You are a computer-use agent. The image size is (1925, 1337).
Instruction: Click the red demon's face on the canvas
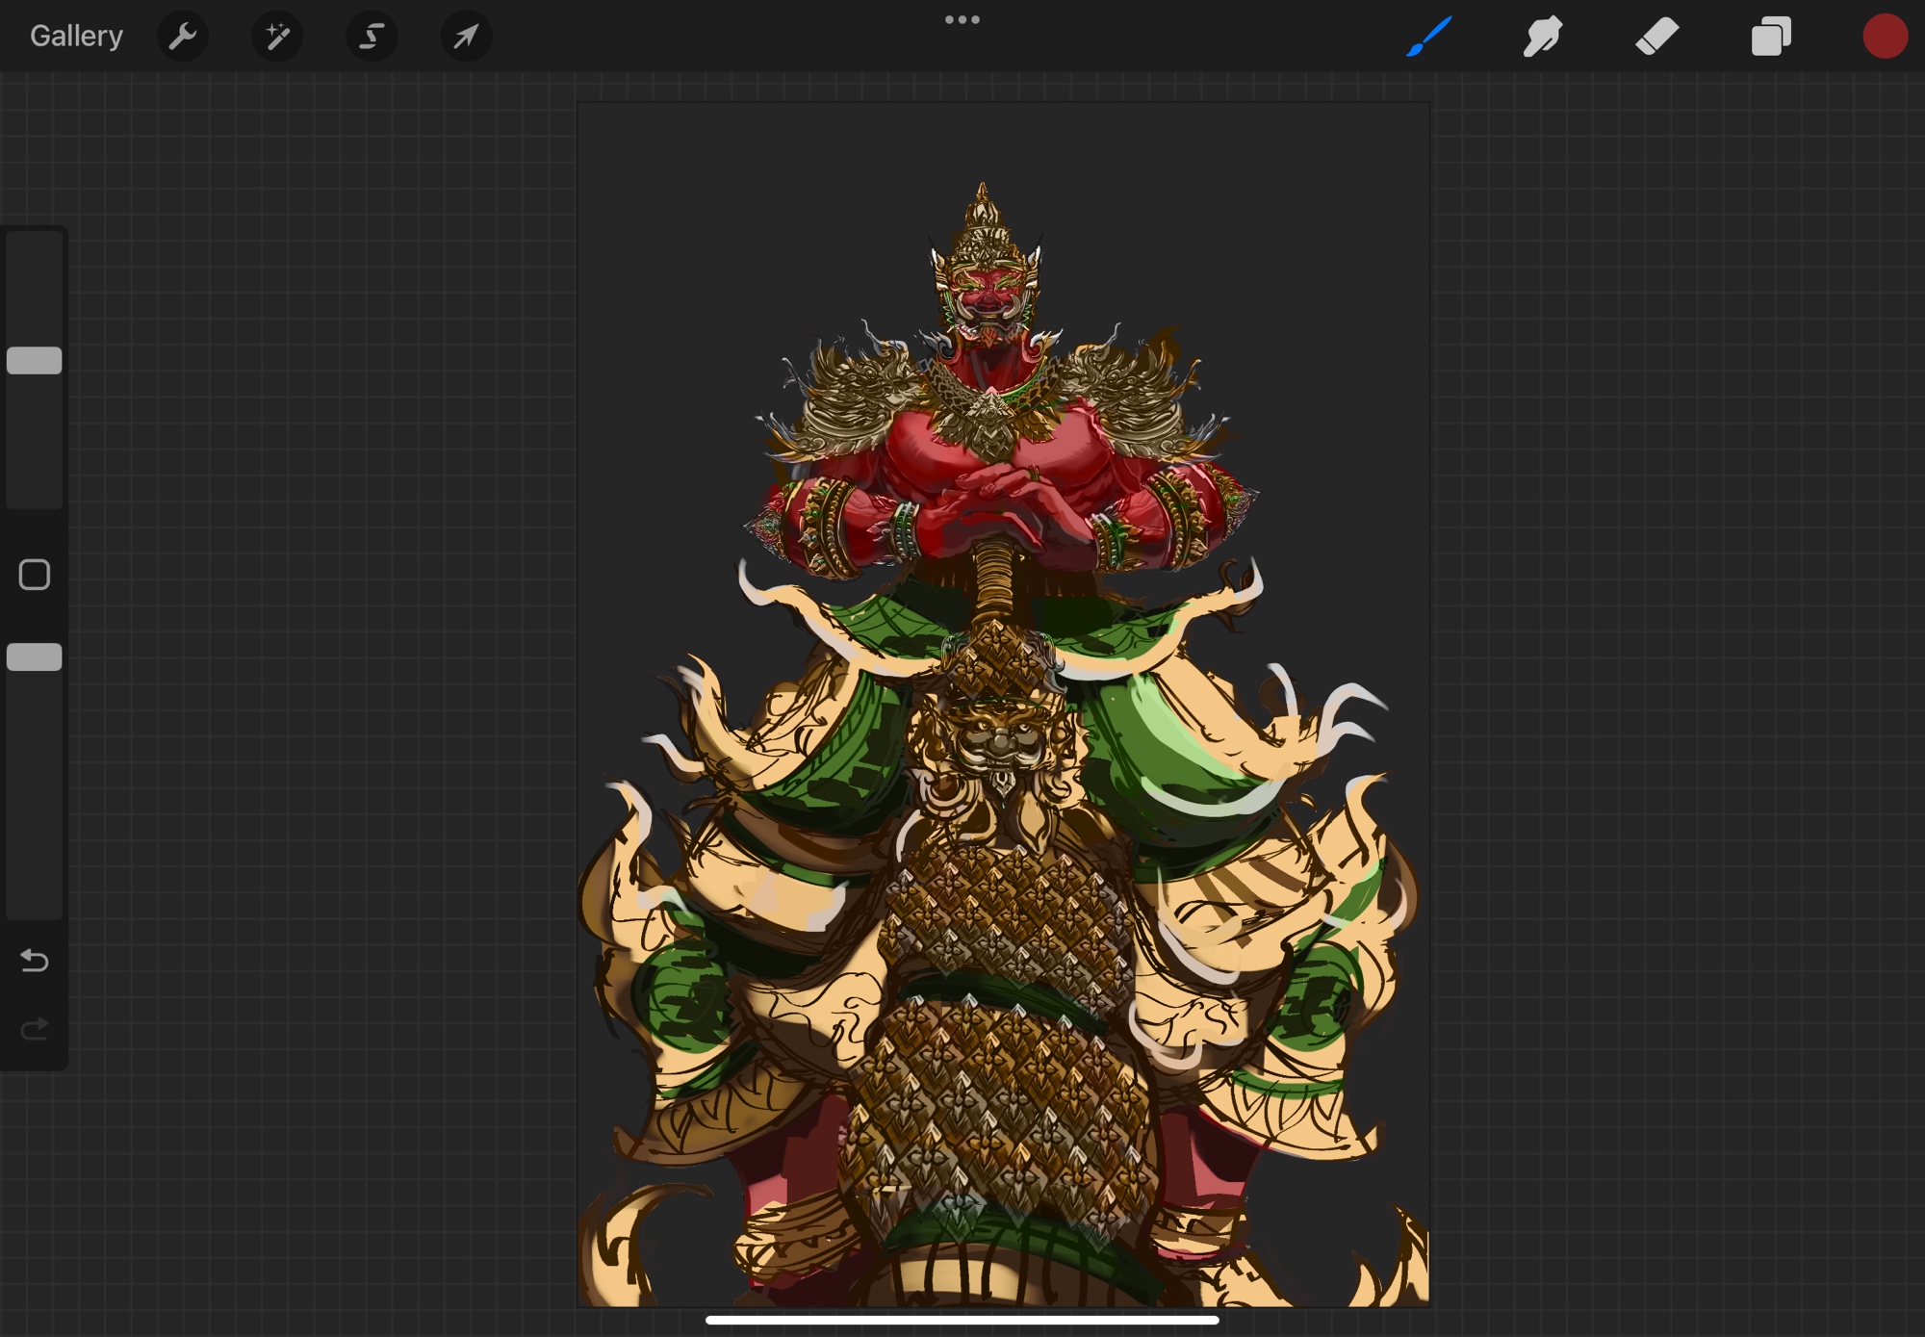click(x=986, y=292)
